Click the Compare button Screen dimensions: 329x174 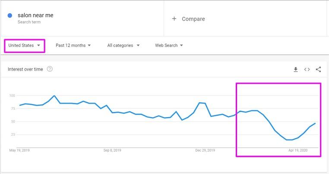[193, 19]
